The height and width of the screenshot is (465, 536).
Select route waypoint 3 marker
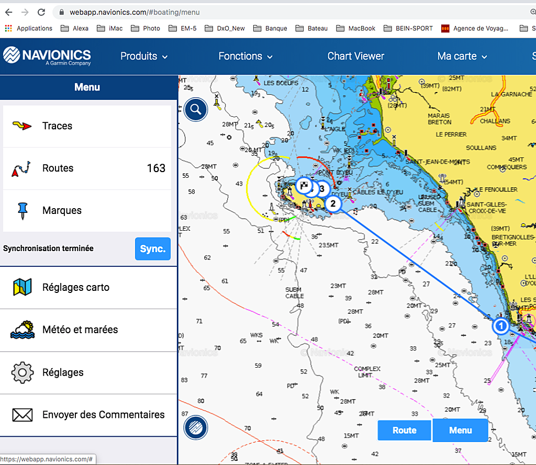[322, 189]
